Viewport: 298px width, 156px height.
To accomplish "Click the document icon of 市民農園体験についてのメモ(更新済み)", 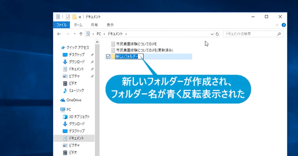I will pyautogui.click(x=113, y=50).
